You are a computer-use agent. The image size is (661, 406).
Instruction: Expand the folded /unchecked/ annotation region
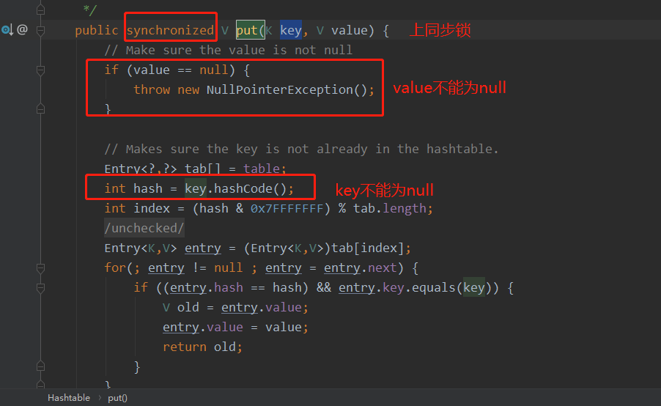coord(144,228)
